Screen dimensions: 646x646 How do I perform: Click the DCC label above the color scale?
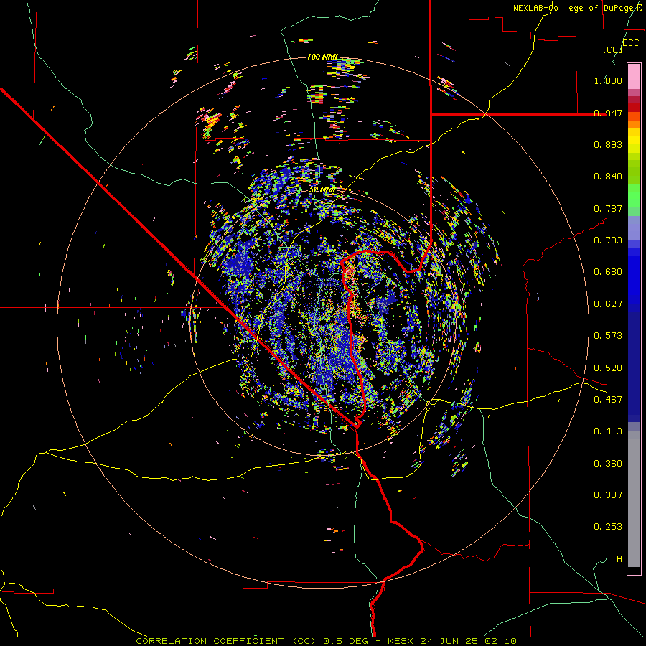click(x=631, y=43)
